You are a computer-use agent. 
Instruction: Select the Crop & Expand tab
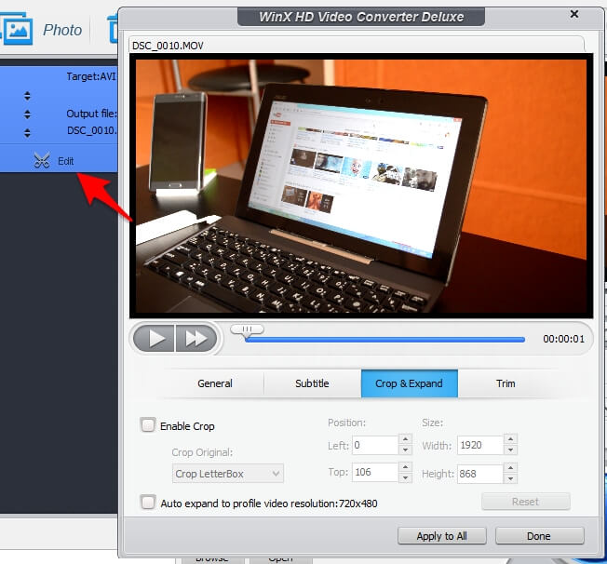click(x=410, y=383)
